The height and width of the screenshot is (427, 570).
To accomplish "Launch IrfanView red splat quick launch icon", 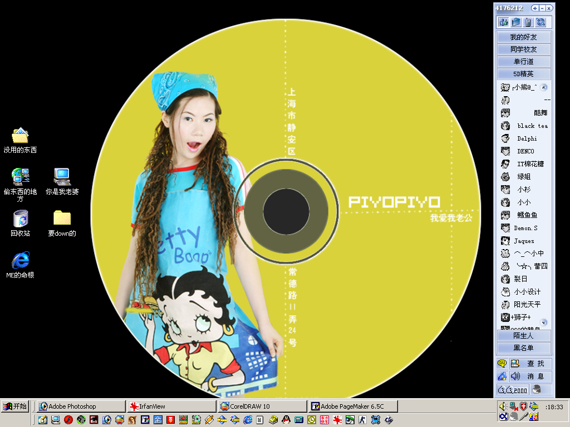I will click(x=337, y=420).
